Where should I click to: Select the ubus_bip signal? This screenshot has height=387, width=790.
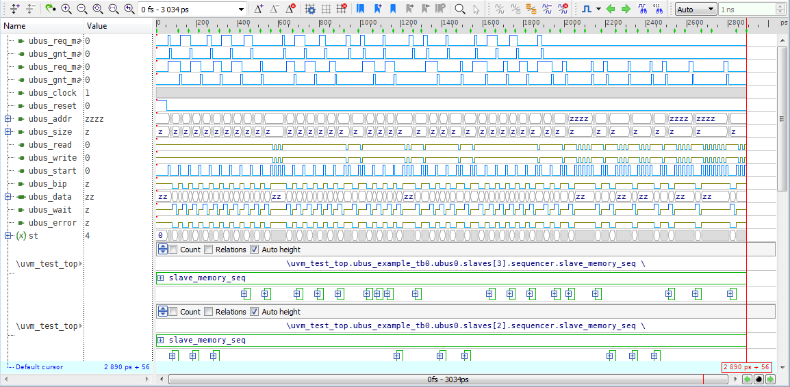47,184
